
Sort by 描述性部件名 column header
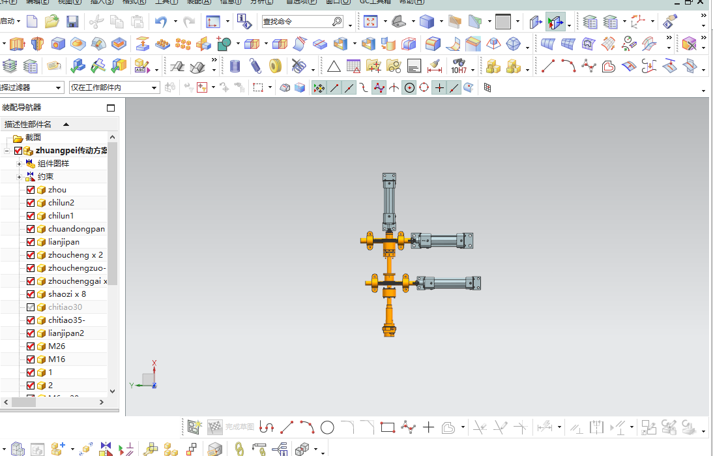(x=36, y=124)
